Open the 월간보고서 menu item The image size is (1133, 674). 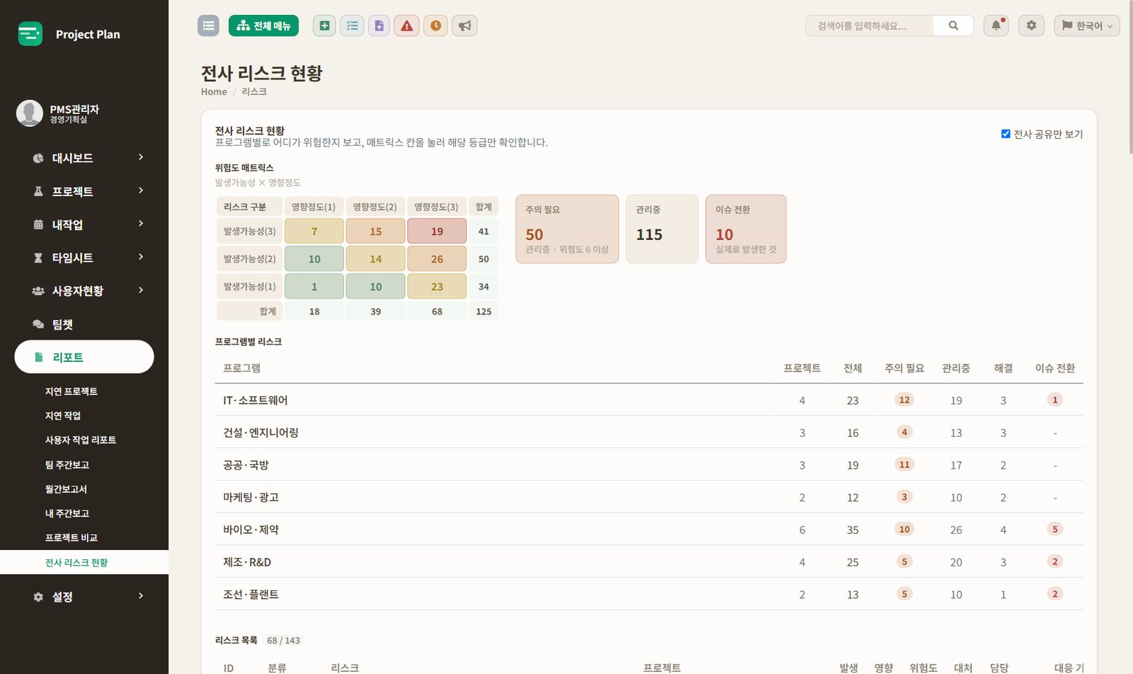coord(66,489)
